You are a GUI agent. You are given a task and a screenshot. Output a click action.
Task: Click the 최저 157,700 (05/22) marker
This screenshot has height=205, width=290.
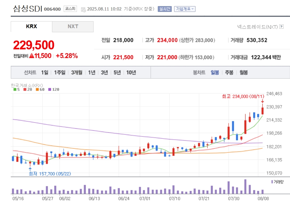click(50, 174)
